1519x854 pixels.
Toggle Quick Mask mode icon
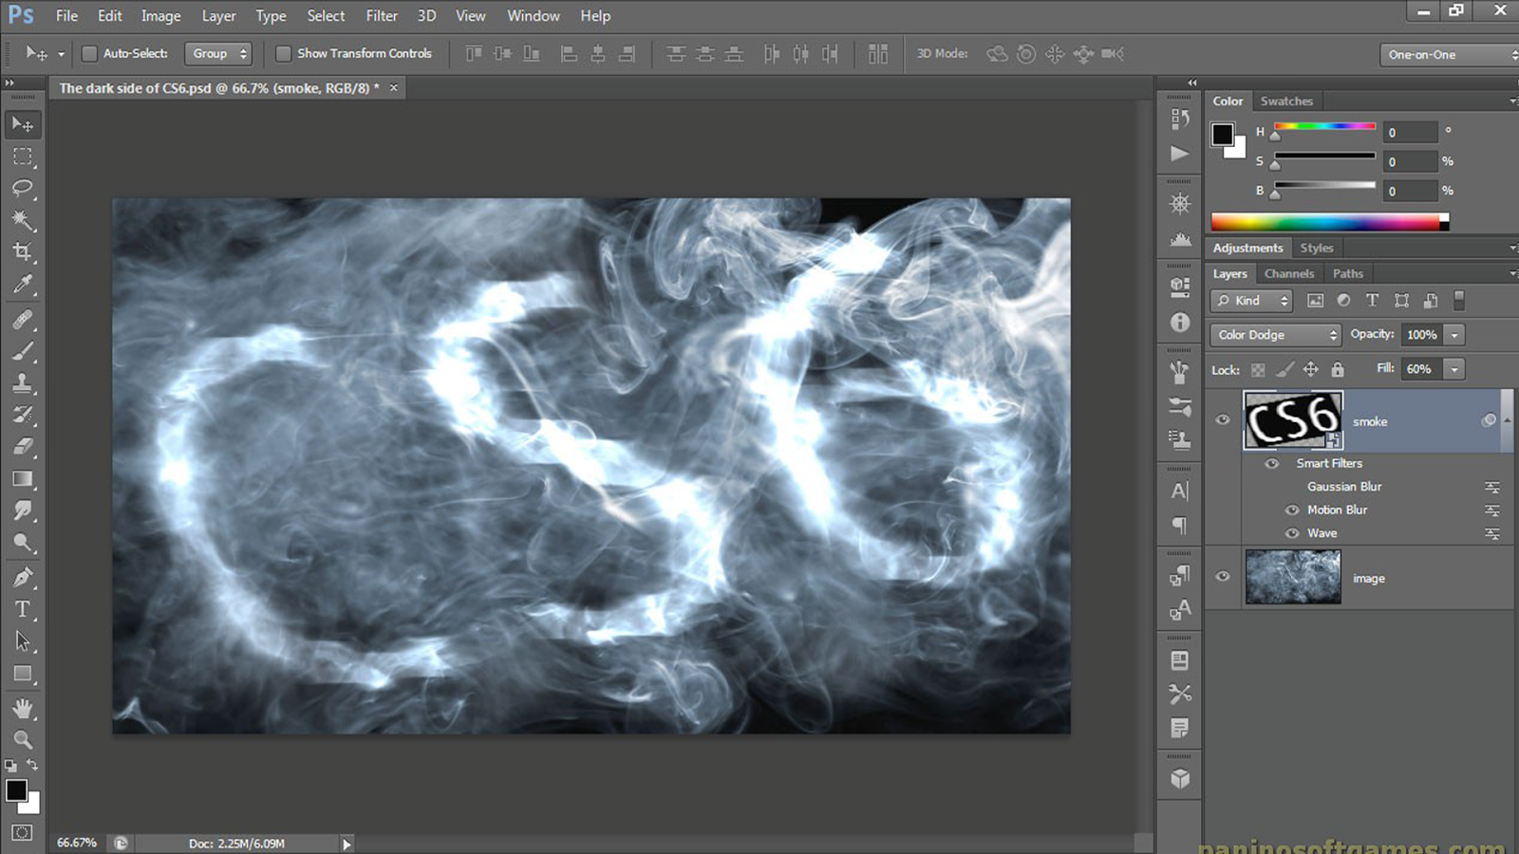23,833
